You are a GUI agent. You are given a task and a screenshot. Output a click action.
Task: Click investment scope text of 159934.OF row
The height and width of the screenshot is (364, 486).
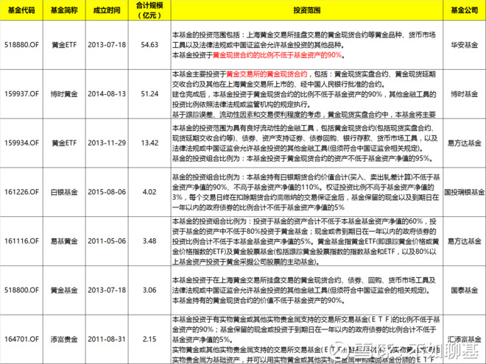point(305,143)
